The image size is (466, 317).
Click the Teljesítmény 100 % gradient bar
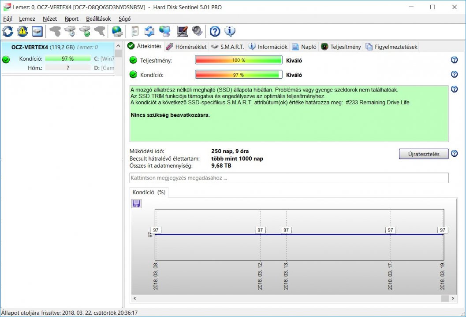(x=239, y=60)
